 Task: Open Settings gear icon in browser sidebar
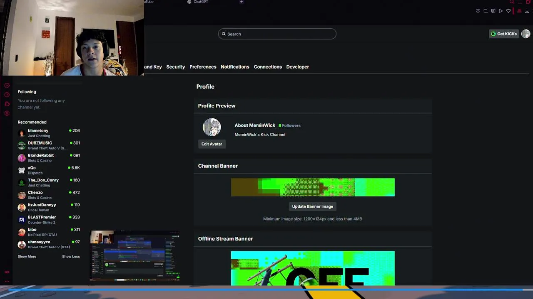(7, 113)
